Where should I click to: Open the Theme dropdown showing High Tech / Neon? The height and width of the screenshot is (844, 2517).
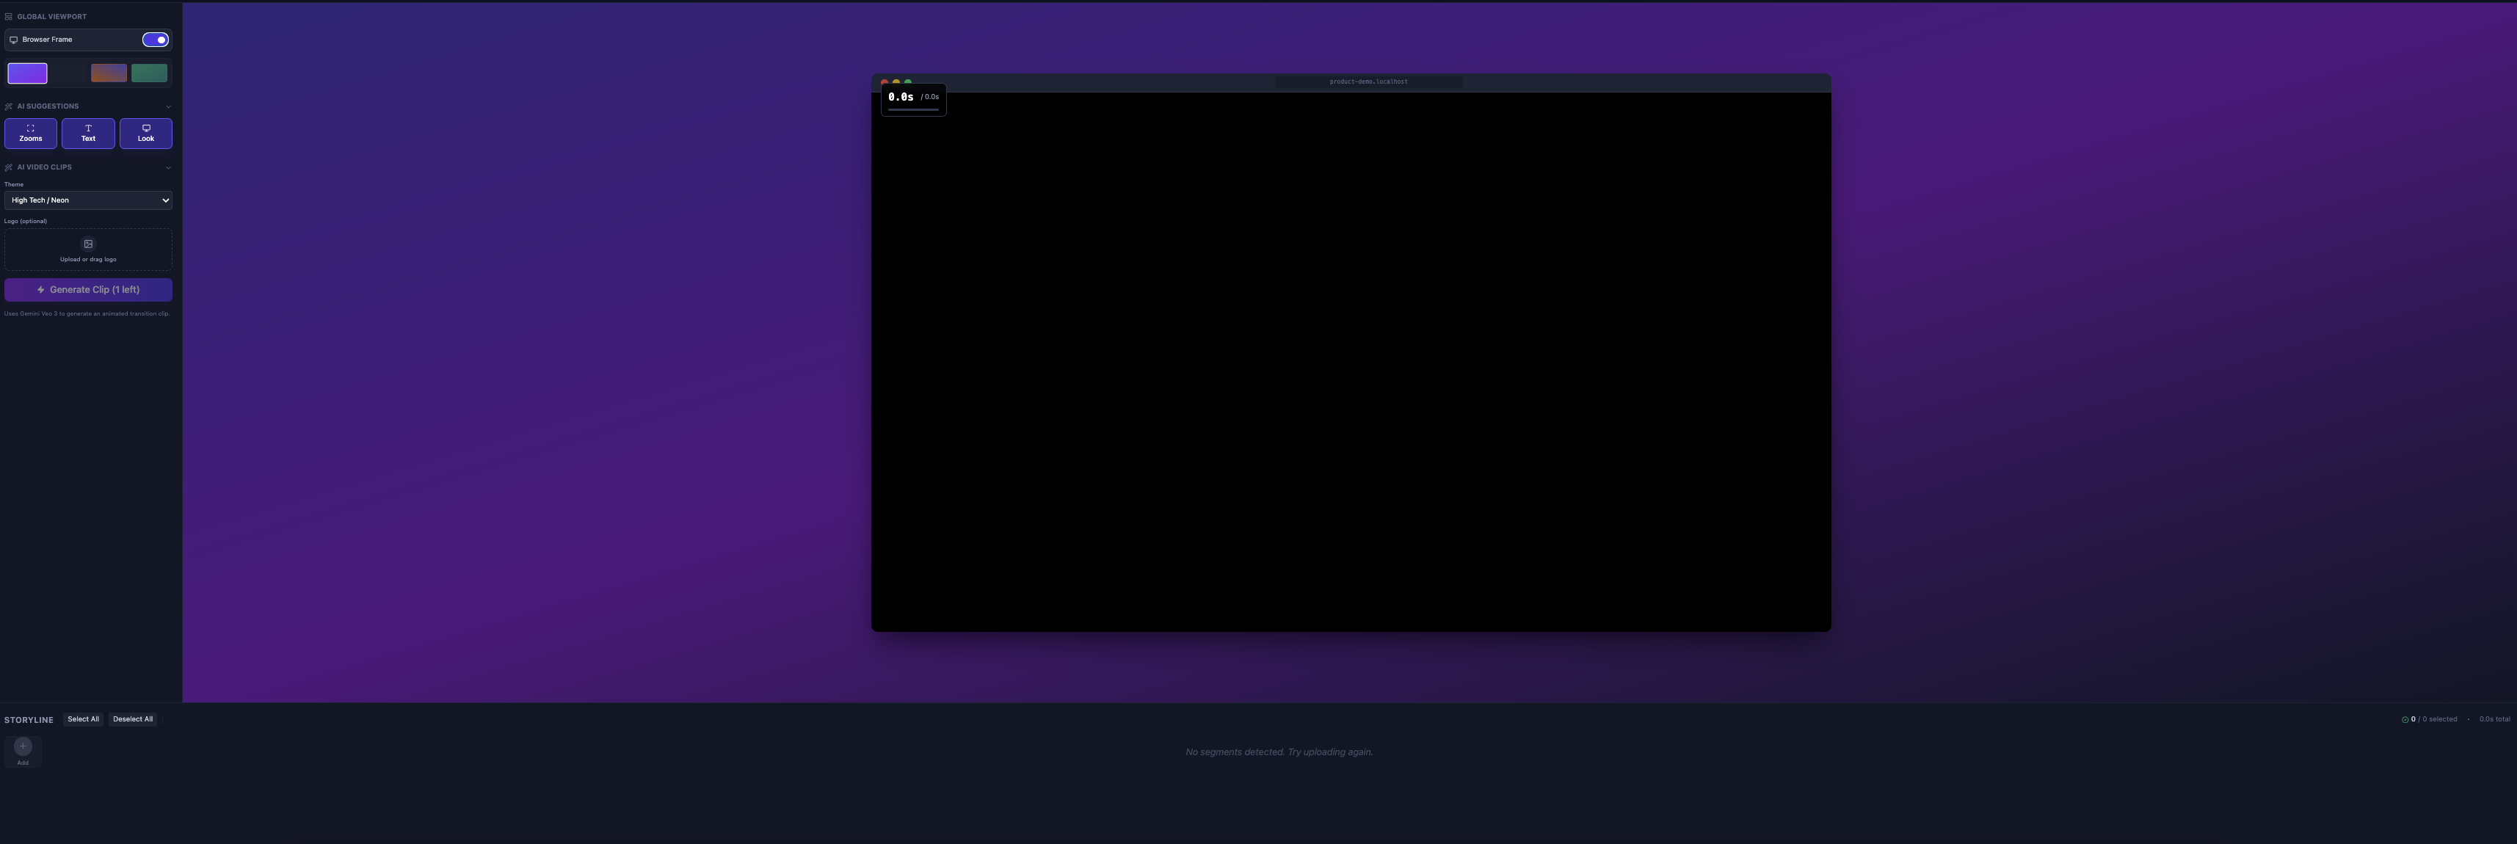(88, 200)
